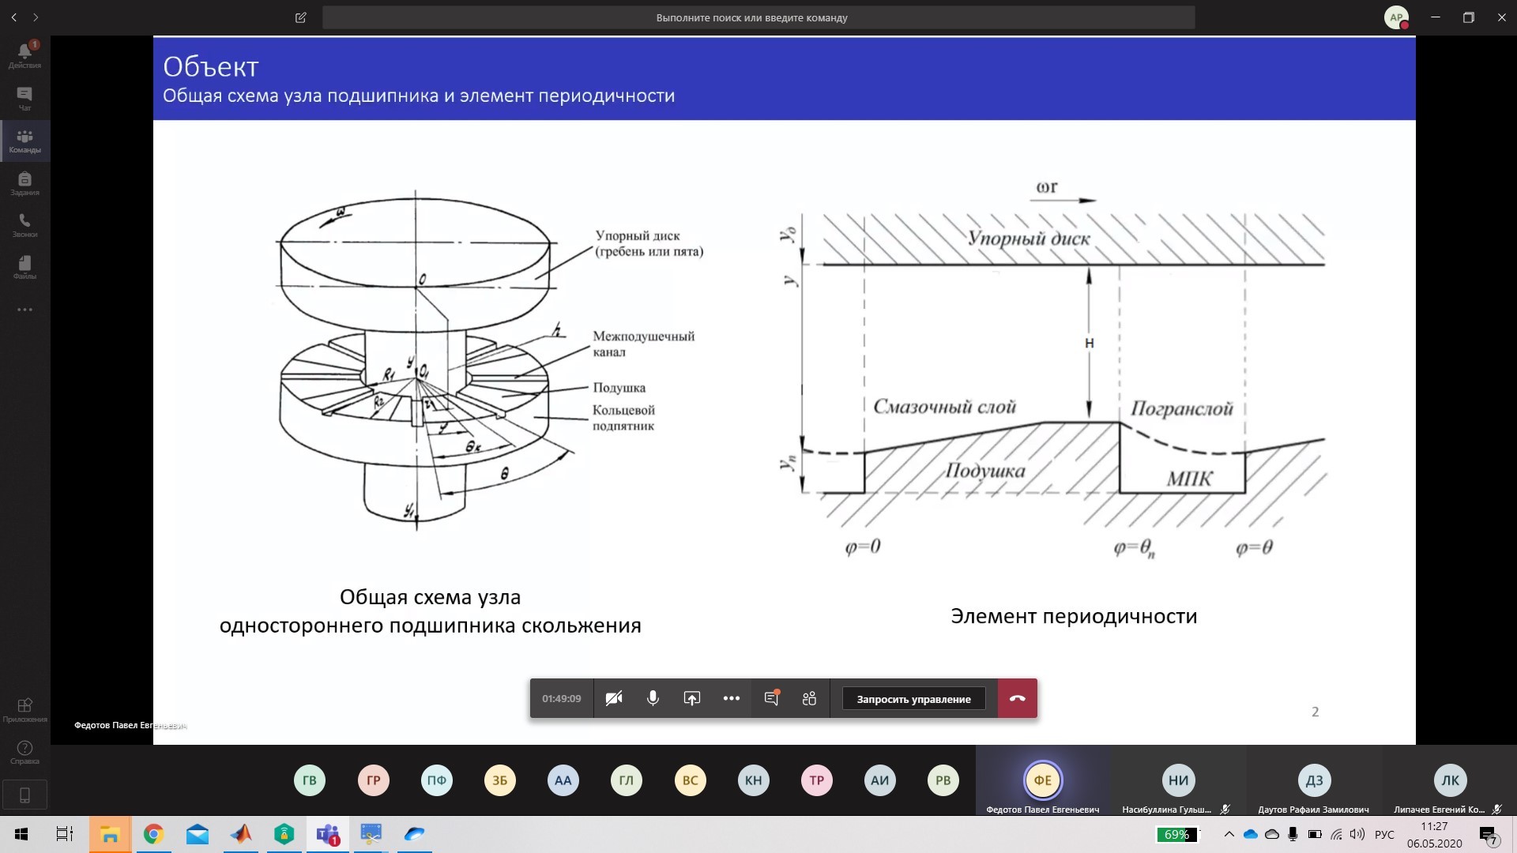Click the new chat compose icon
This screenshot has width=1517, height=853.
[300, 17]
